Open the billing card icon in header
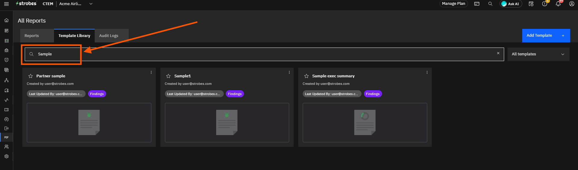 (x=477, y=4)
